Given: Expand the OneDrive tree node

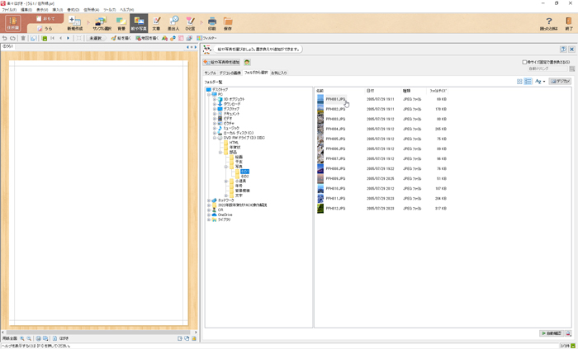Looking at the screenshot, I should coord(209,215).
